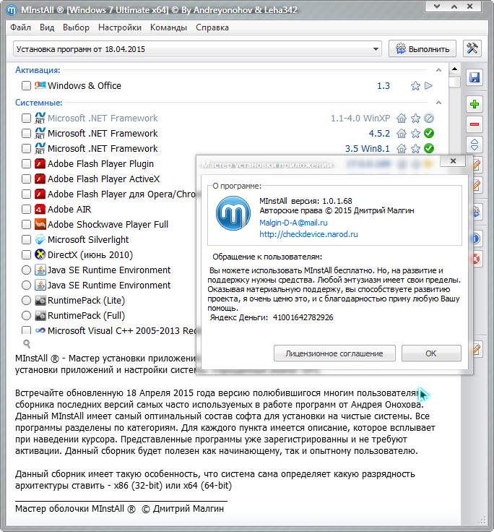This screenshot has height=532, width=494.
Task: Click star icon on .NET 1.1-4.0 WinXP row
Action: (x=415, y=118)
